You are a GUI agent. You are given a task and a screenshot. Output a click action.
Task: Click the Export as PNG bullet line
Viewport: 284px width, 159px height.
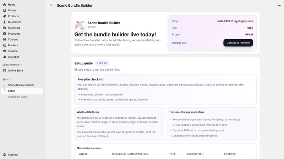click(x=198, y=130)
